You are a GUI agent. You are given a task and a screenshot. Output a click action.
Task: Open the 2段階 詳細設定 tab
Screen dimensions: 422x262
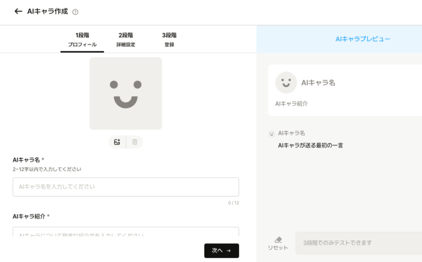tap(126, 40)
